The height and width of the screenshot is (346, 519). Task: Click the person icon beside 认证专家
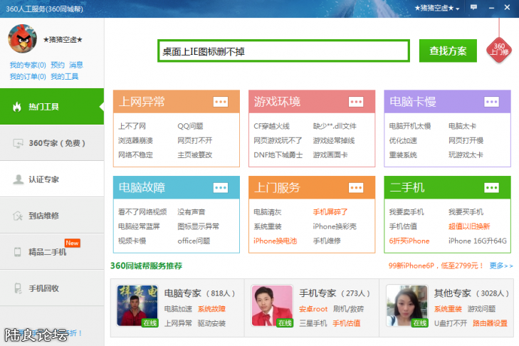click(19, 179)
